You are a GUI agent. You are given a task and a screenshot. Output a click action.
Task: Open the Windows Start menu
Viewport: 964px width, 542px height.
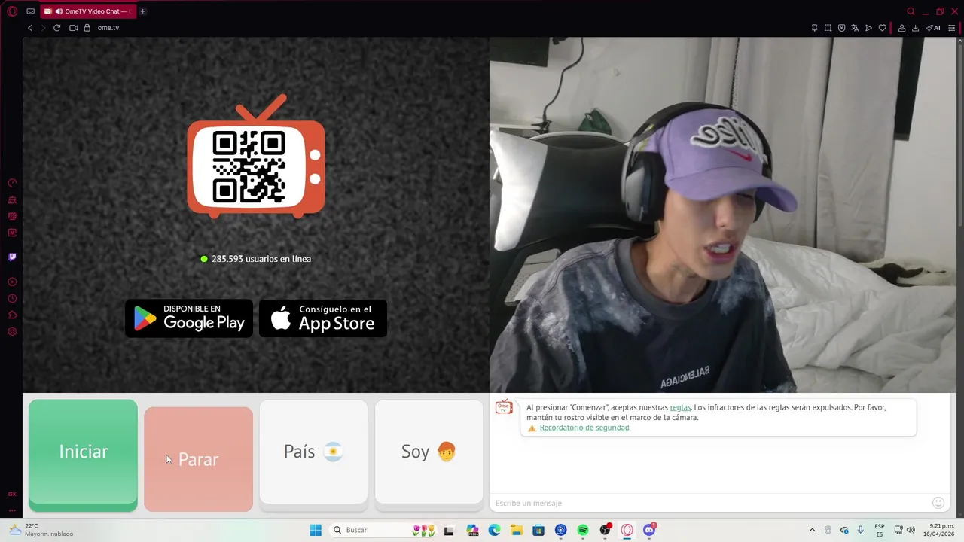click(316, 530)
